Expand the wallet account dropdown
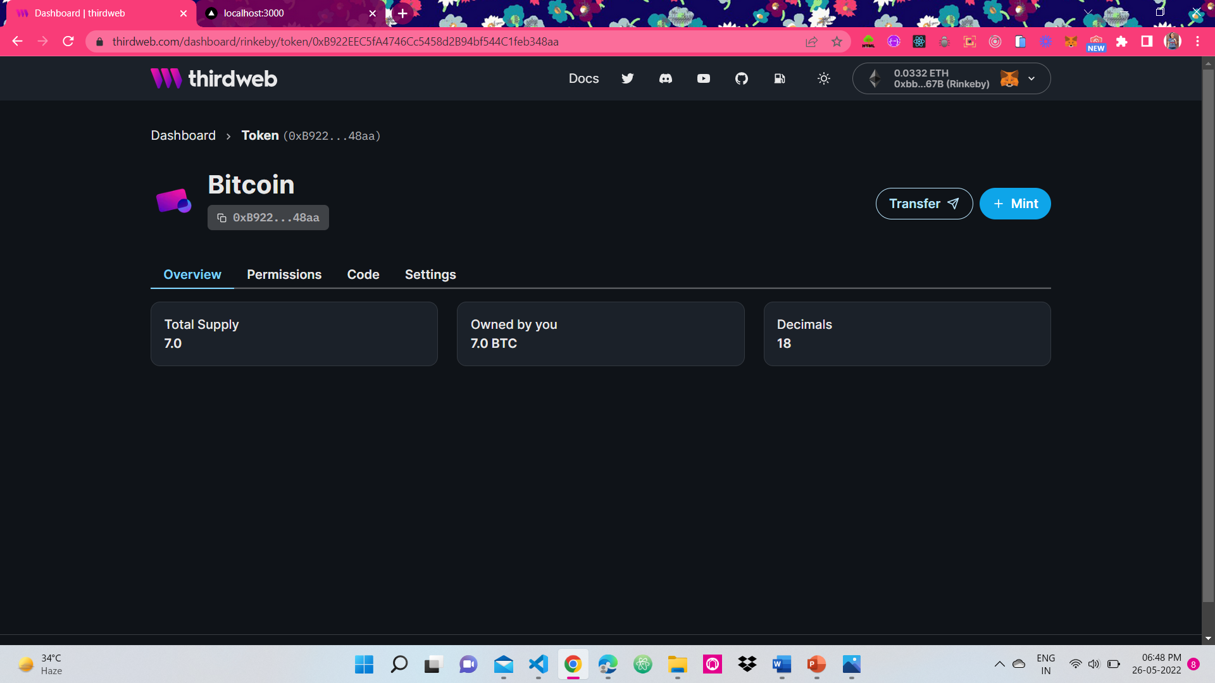The image size is (1215, 683). [x=1031, y=78]
